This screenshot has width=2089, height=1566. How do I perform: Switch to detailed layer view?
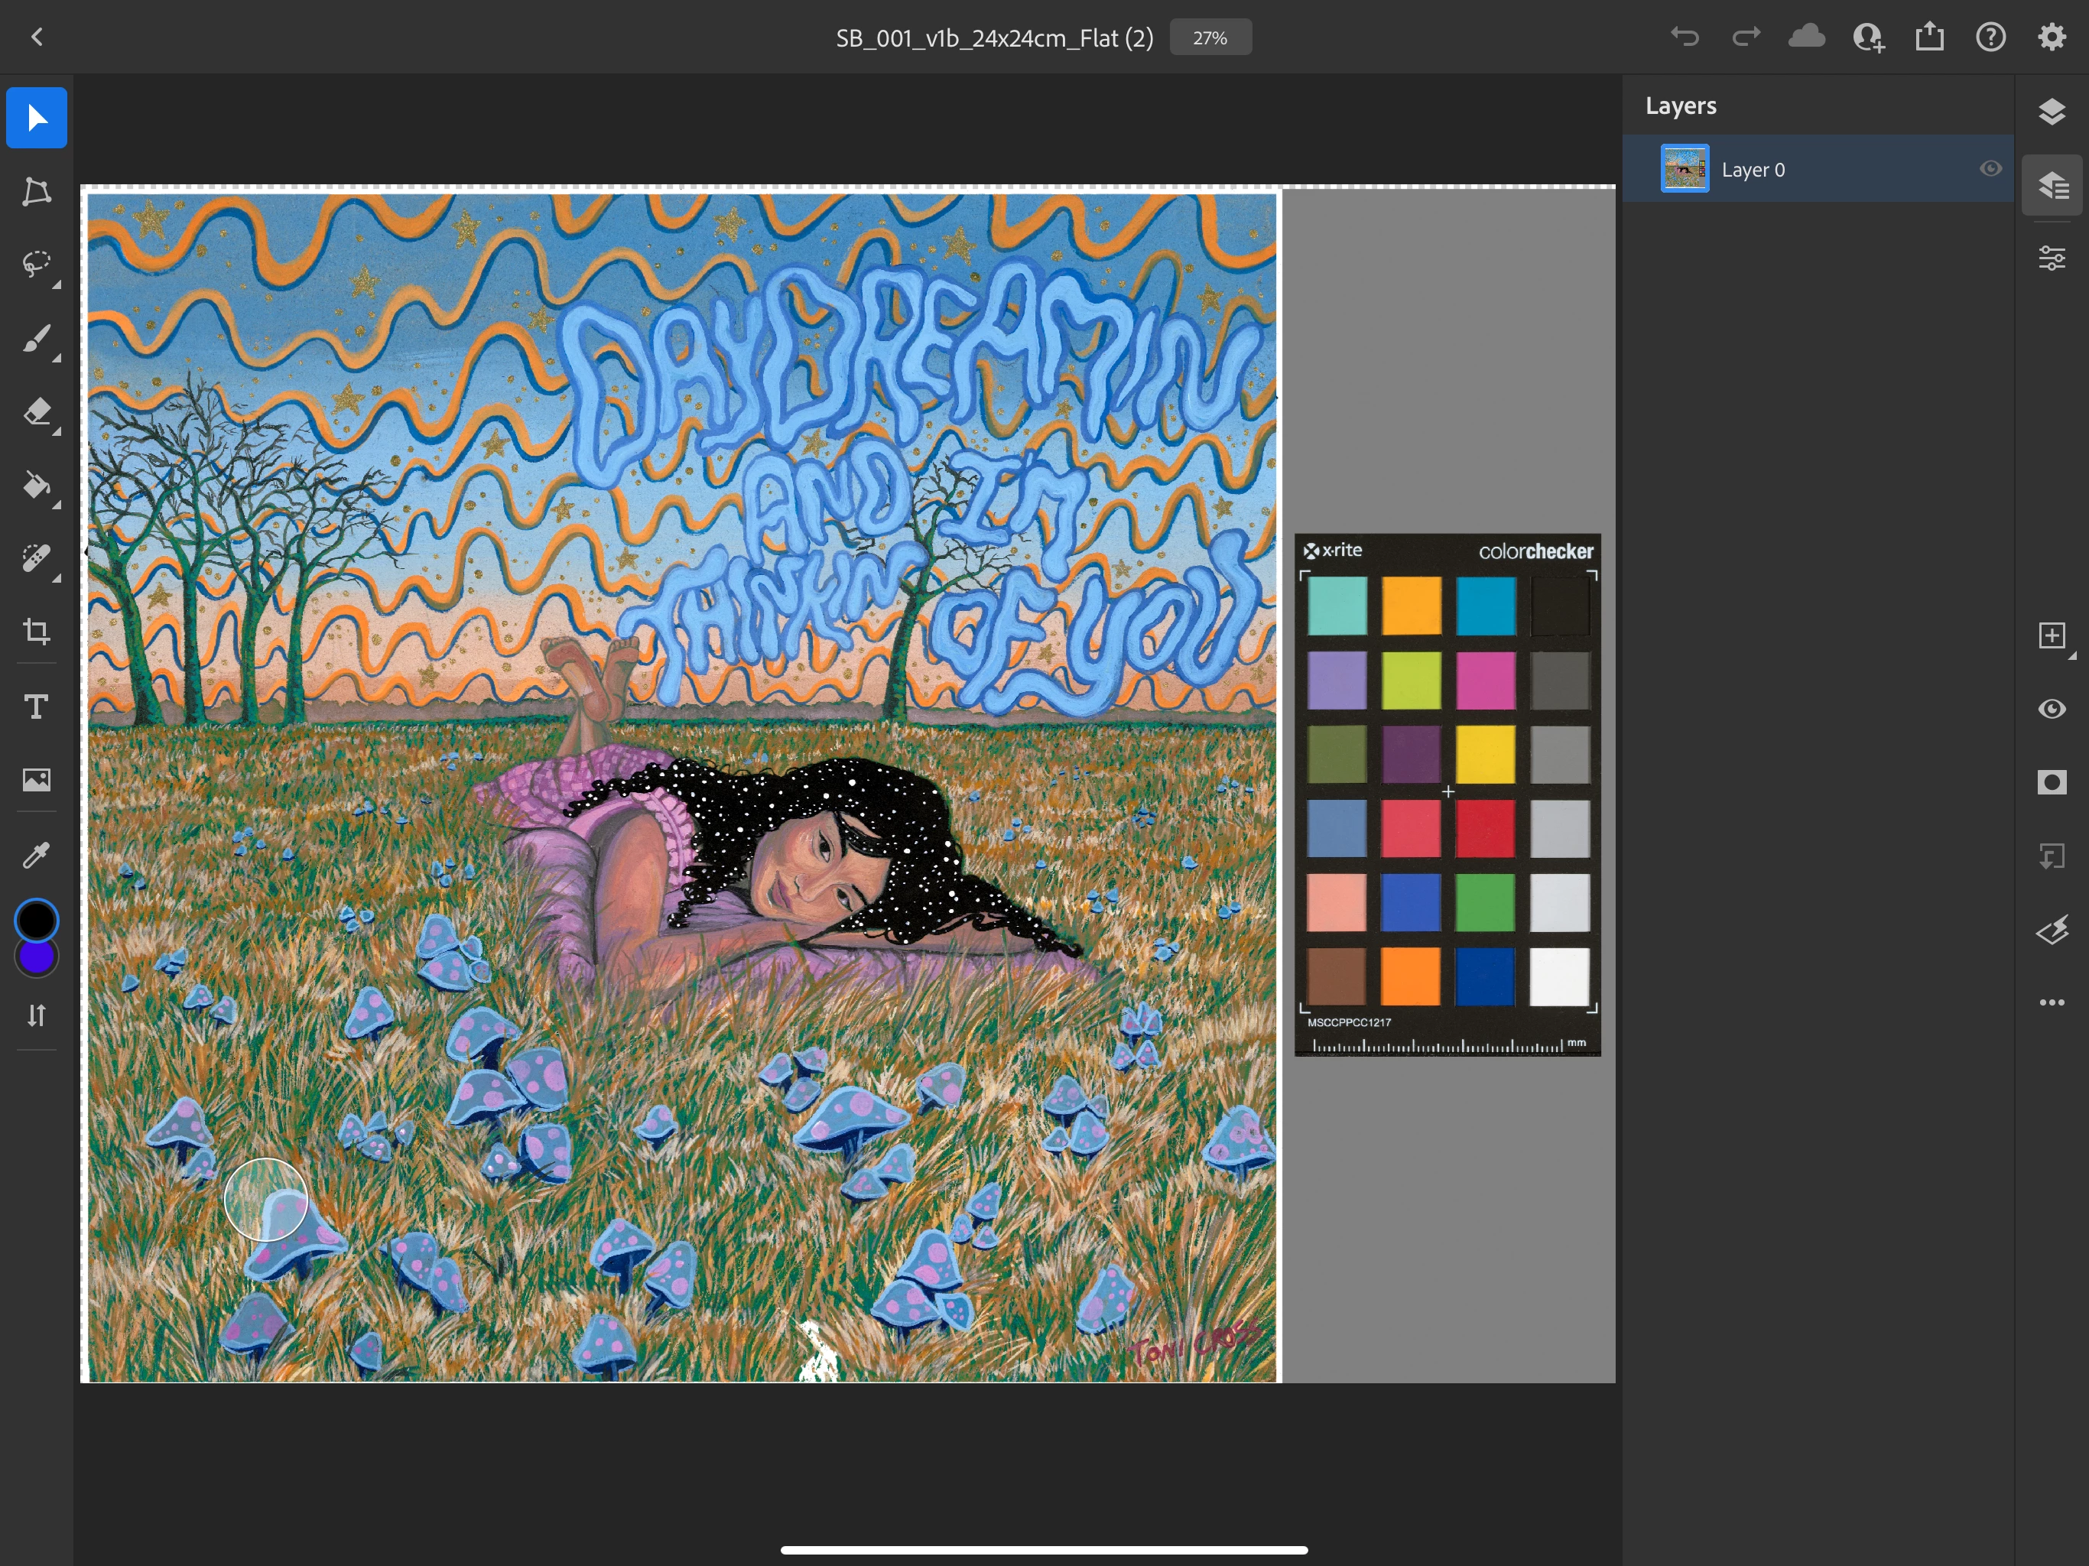2052,184
